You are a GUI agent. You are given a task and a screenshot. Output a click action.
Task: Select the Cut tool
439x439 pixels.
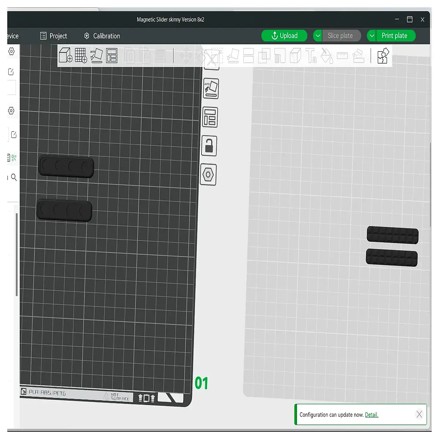248,56
